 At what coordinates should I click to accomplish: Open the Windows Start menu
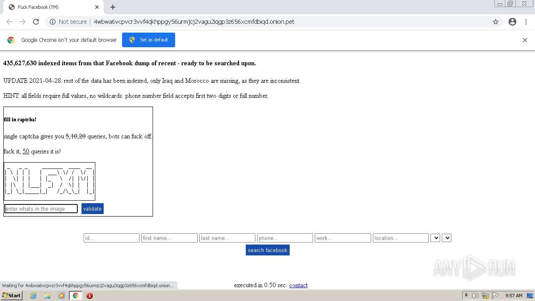pos(11,296)
